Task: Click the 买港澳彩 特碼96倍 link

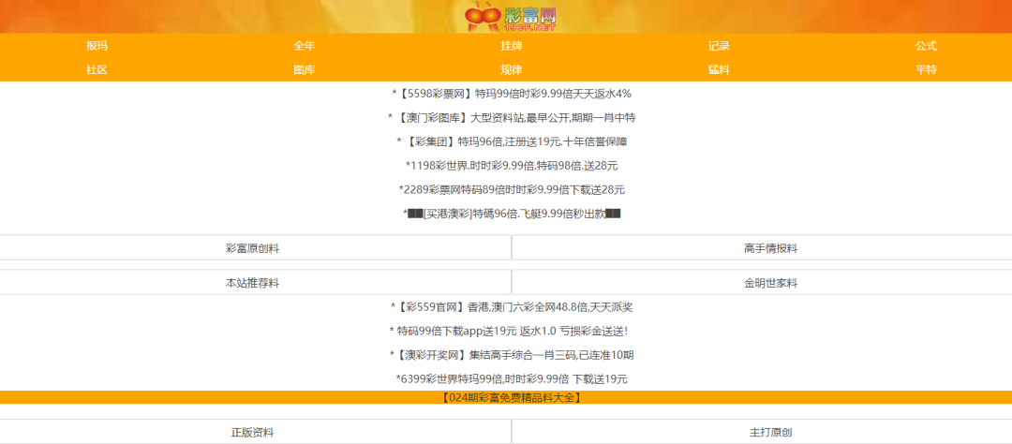Action: coord(512,213)
